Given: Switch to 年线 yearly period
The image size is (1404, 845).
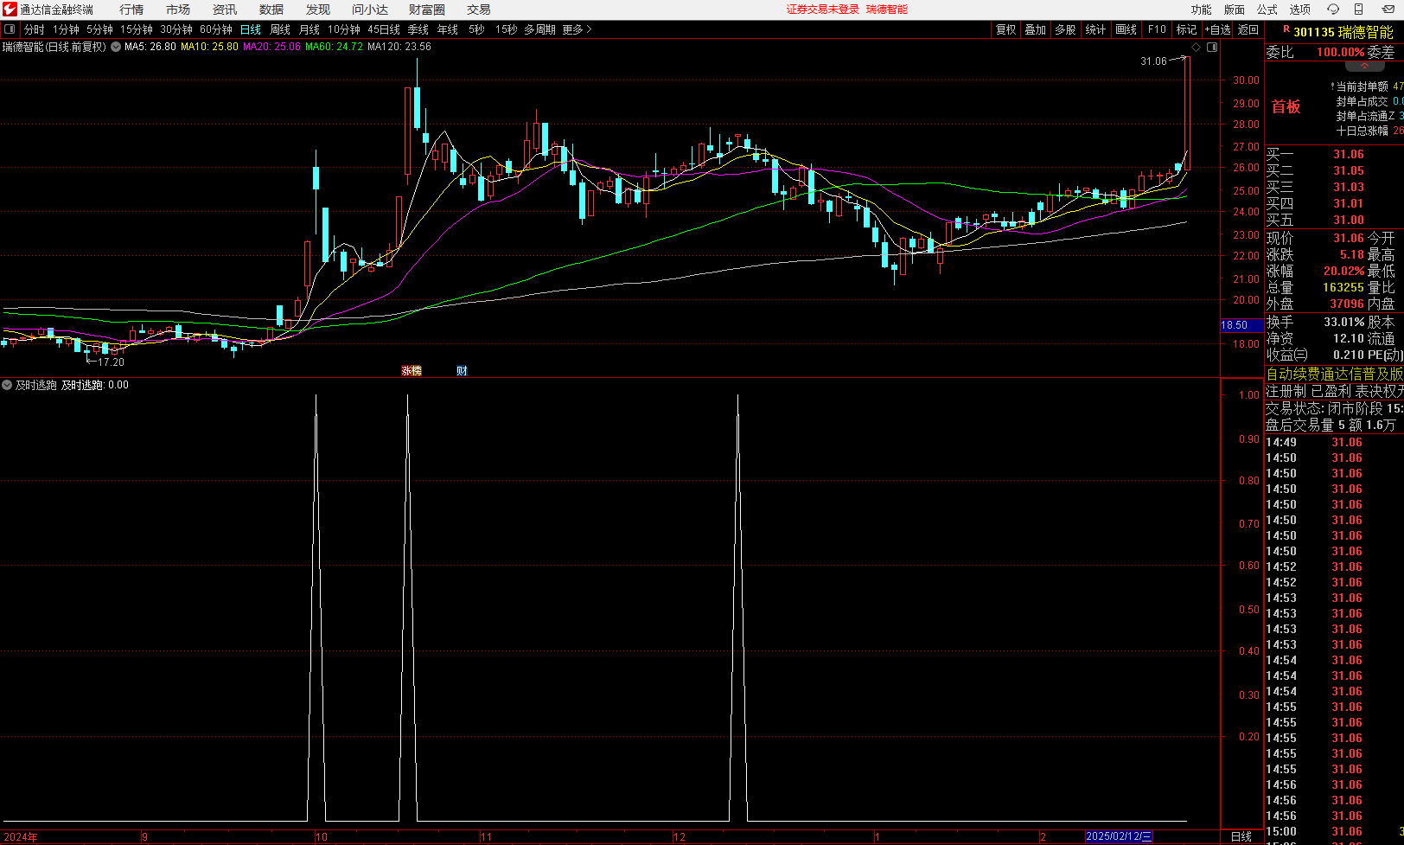Looking at the screenshot, I should coord(448,29).
